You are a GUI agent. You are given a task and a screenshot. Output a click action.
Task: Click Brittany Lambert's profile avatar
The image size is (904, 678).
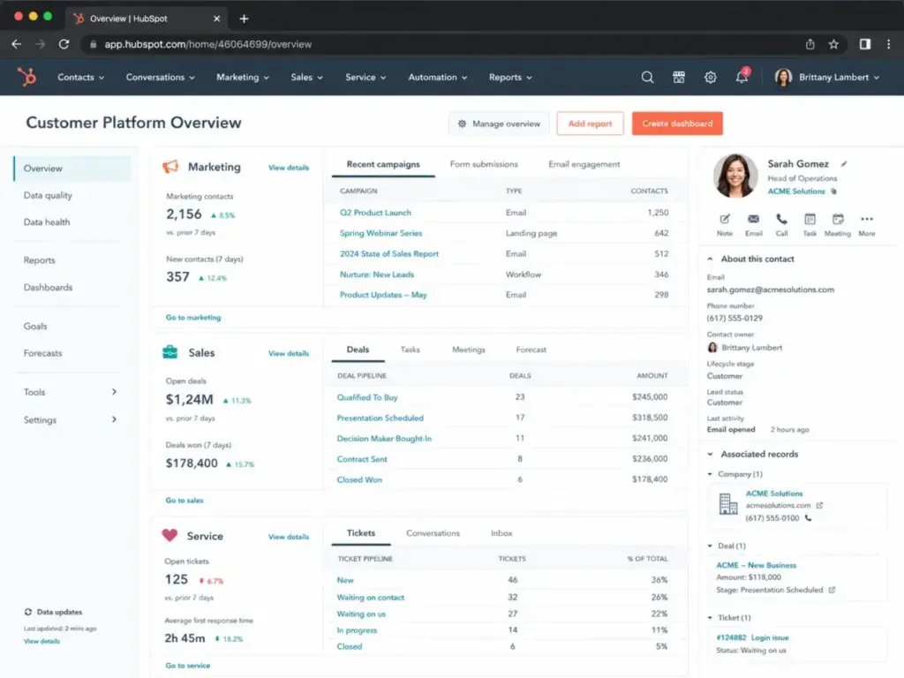click(x=783, y=78)
